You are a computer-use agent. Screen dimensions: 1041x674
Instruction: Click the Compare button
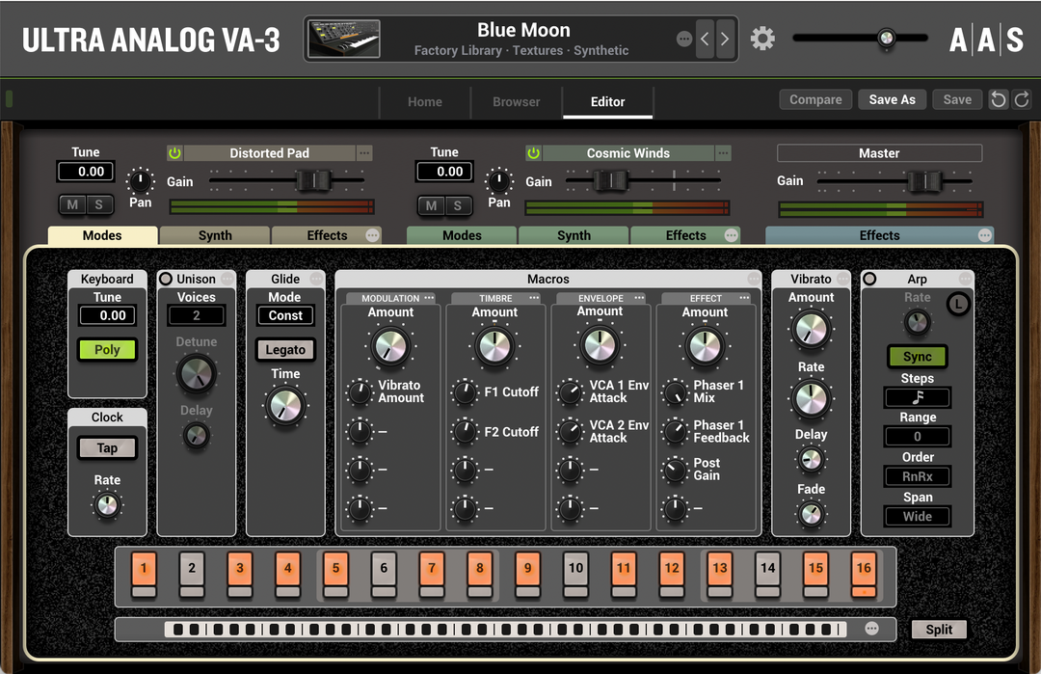click(x=815, y=99)
